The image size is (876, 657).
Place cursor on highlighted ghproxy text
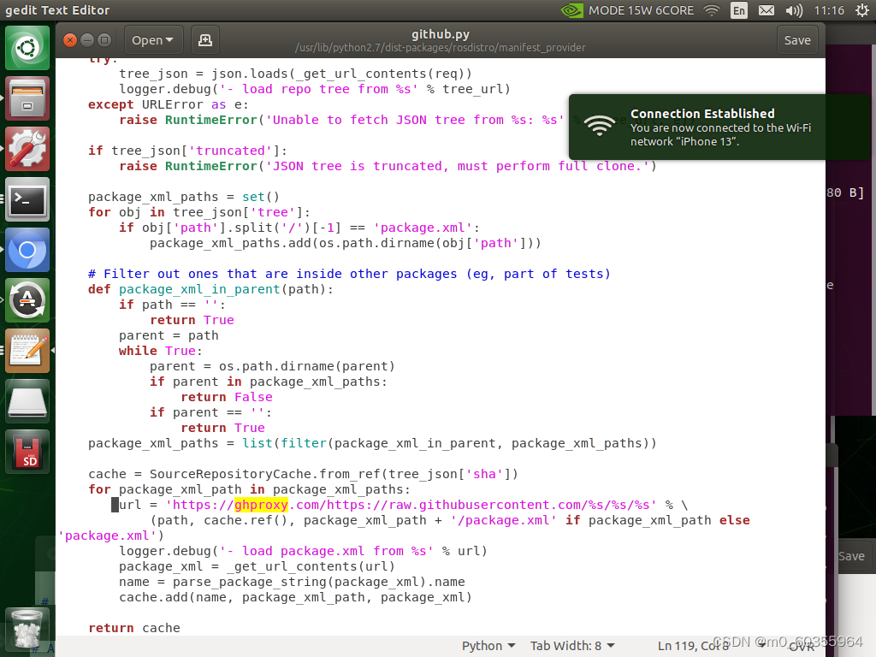(261, 505)
